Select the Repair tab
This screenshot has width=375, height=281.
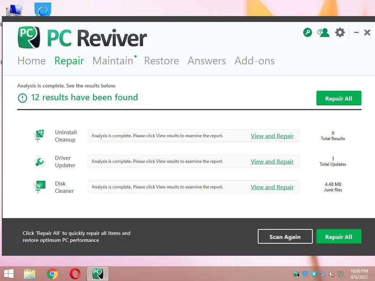[69, 61]
